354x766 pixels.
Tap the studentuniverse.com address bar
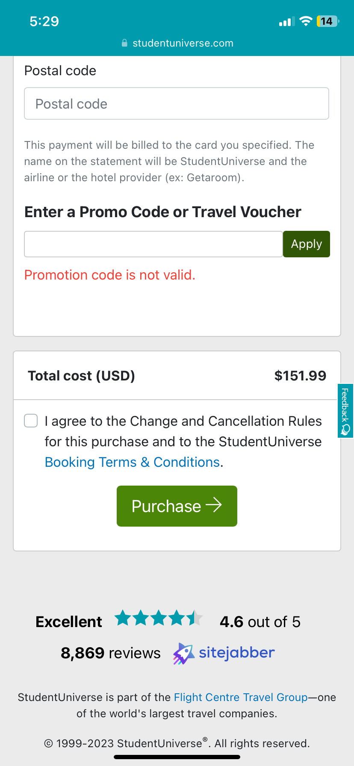183,43
